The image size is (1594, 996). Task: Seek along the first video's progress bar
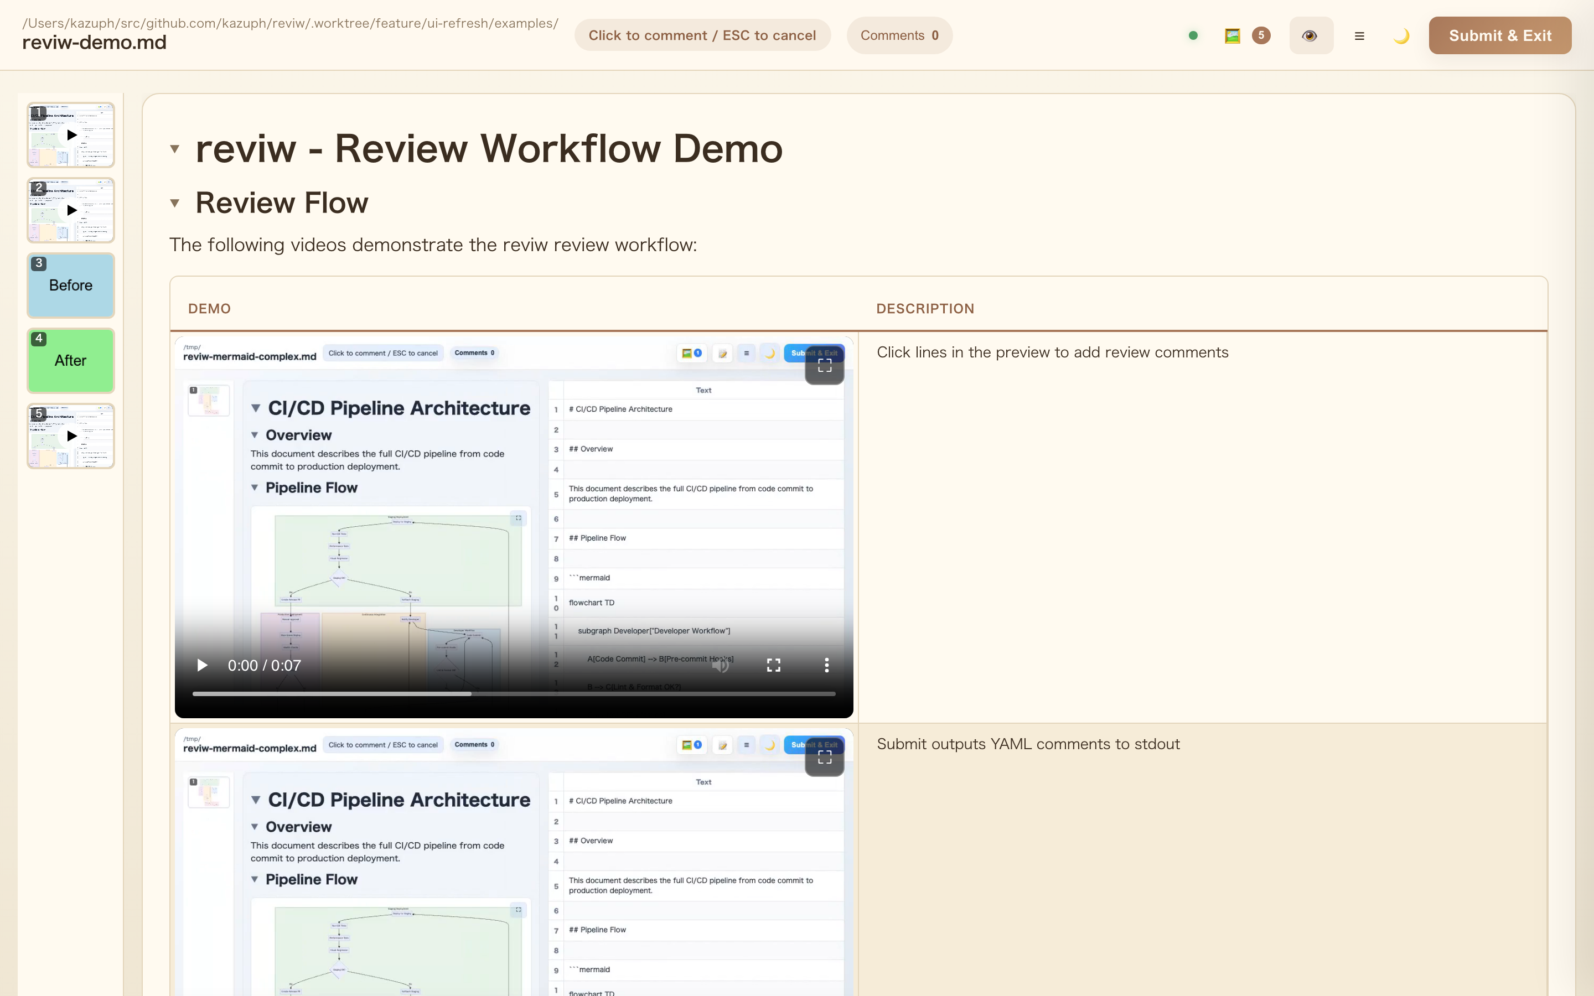514,694
